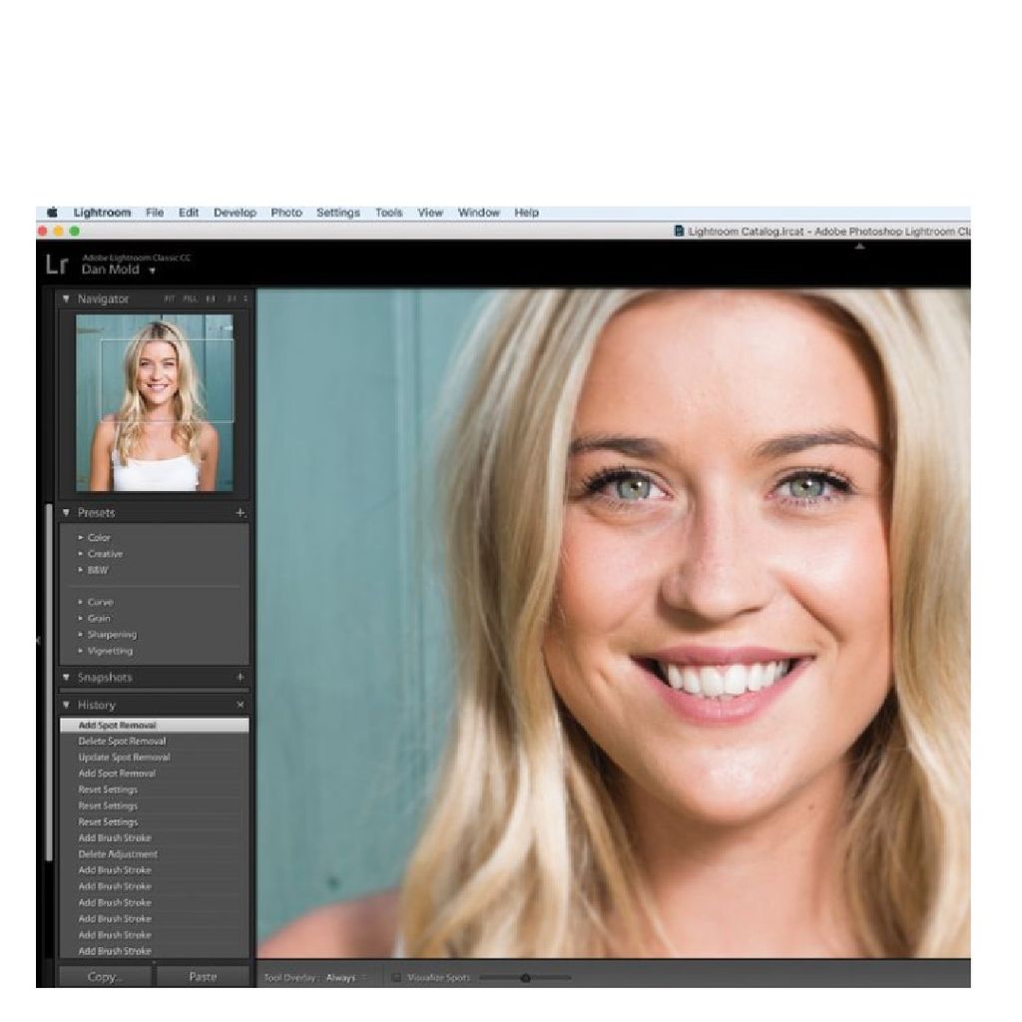Open the Develop menu
Viewport: 1022px width, 1022px height.
[x=236, y=213]
